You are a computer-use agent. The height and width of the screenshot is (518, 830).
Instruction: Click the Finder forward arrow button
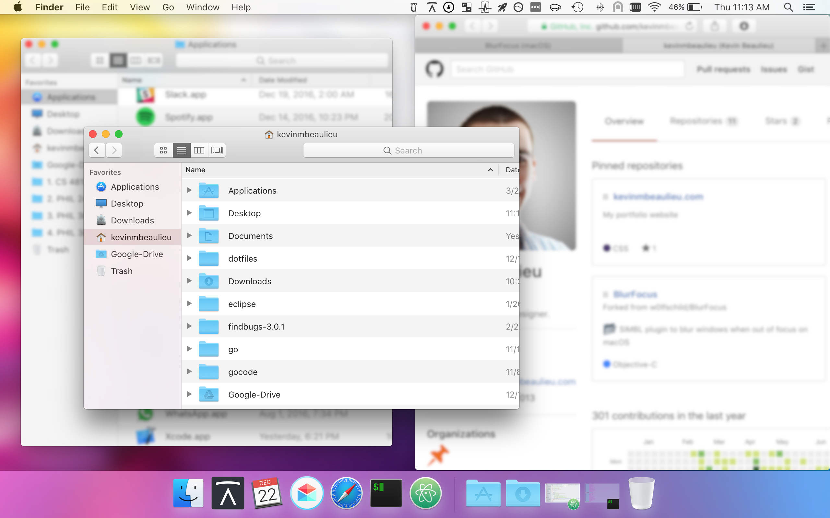[114, 151]
